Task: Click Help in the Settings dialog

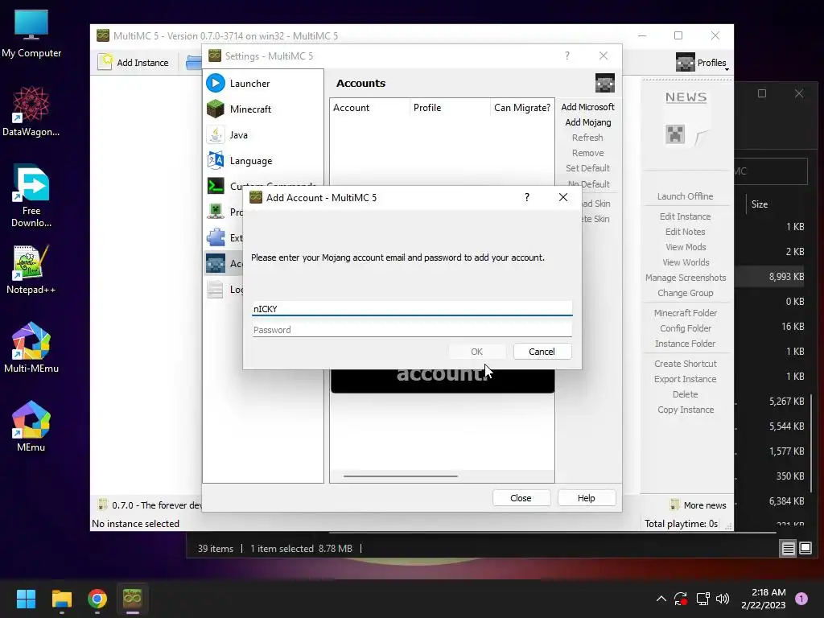Action: (586, 497)
